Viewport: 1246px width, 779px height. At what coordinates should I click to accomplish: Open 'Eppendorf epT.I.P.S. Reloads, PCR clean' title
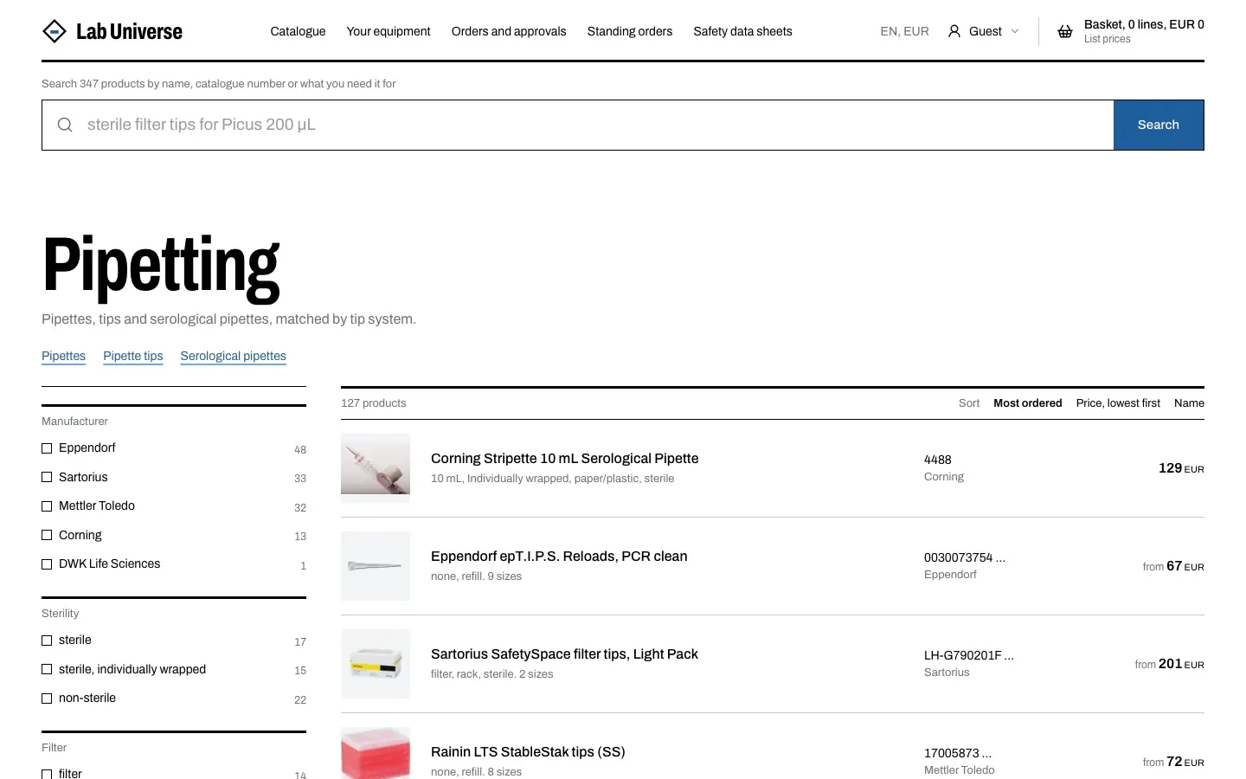click(x=559, y=557)
